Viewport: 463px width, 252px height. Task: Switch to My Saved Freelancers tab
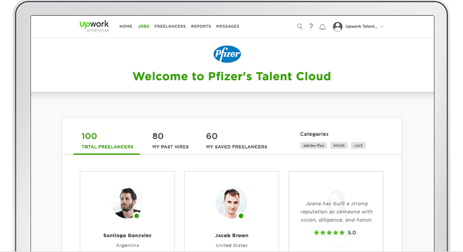tap(237, 141)
